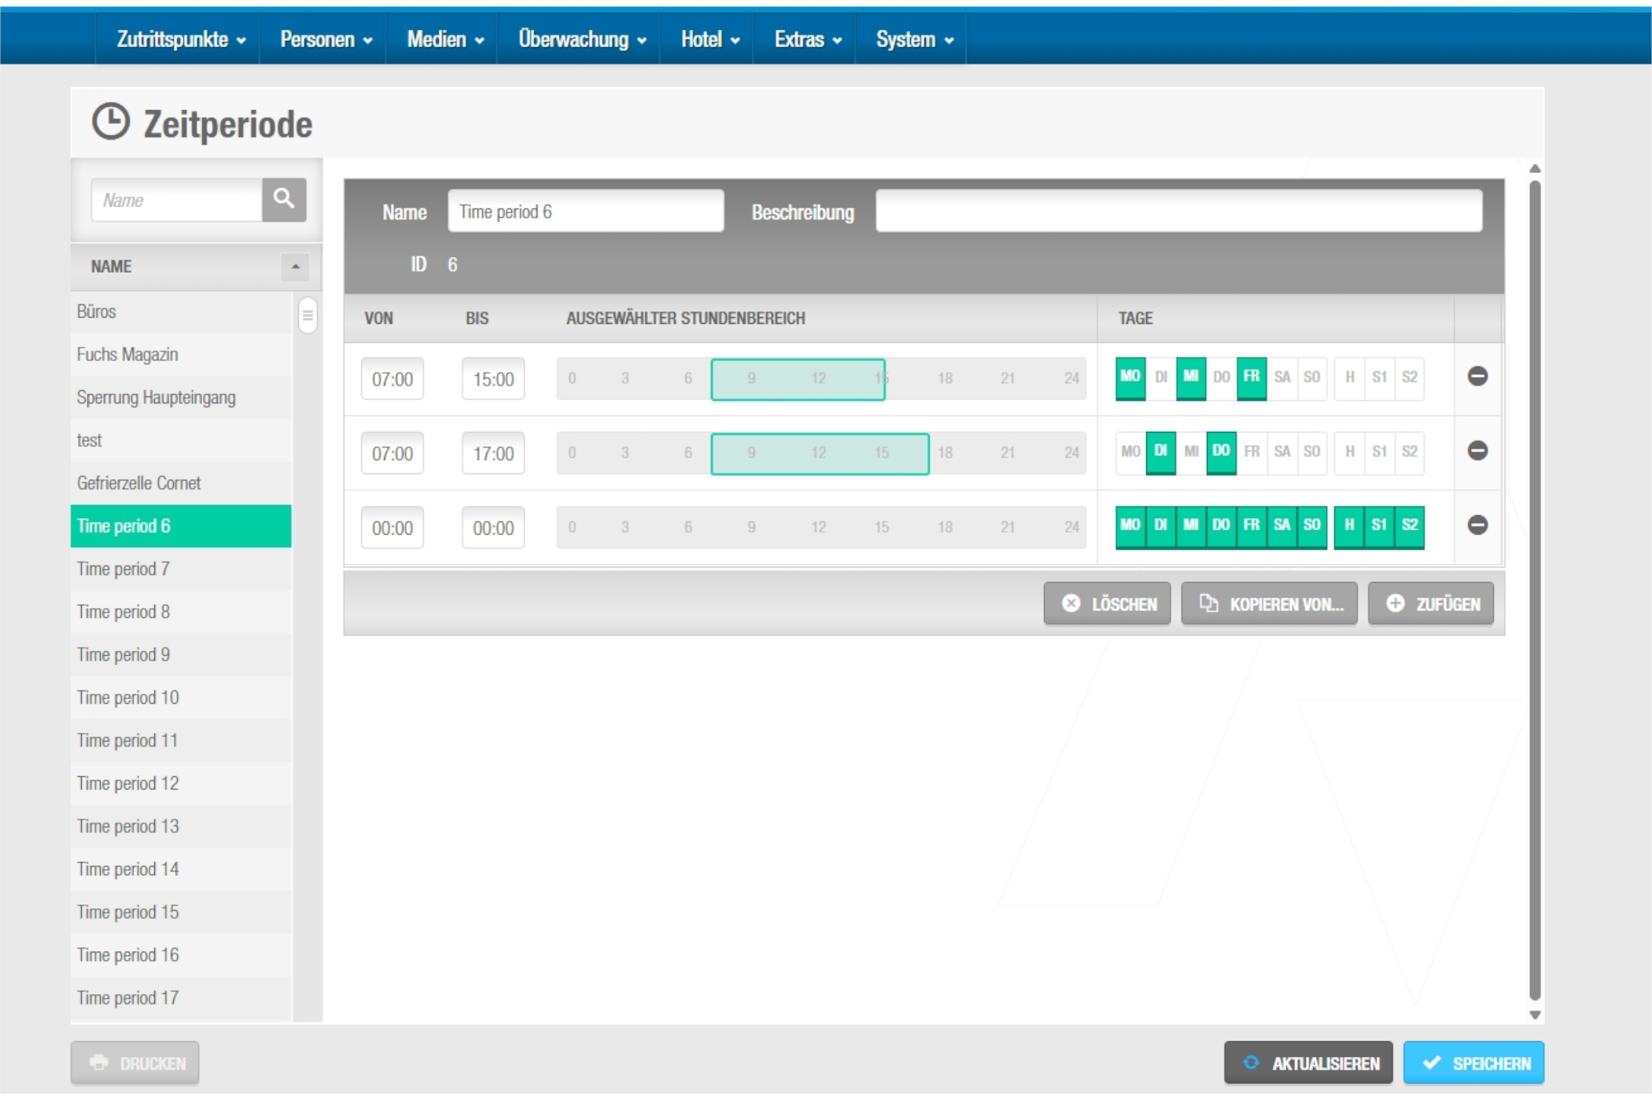The height and width of the screenshot is (1101, 1652).
Task: Click the Drucken print button
Action: [x=135, y=1063]
